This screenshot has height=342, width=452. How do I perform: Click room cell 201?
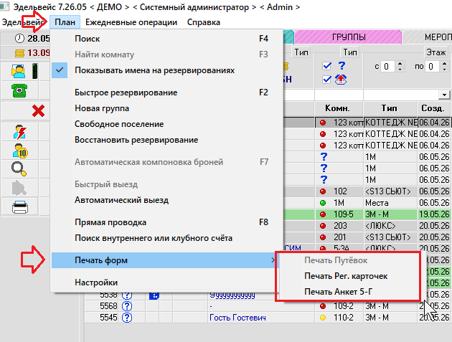point(339,237)
